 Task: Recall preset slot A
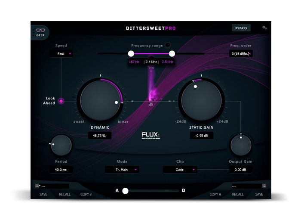tap(64, 194)
